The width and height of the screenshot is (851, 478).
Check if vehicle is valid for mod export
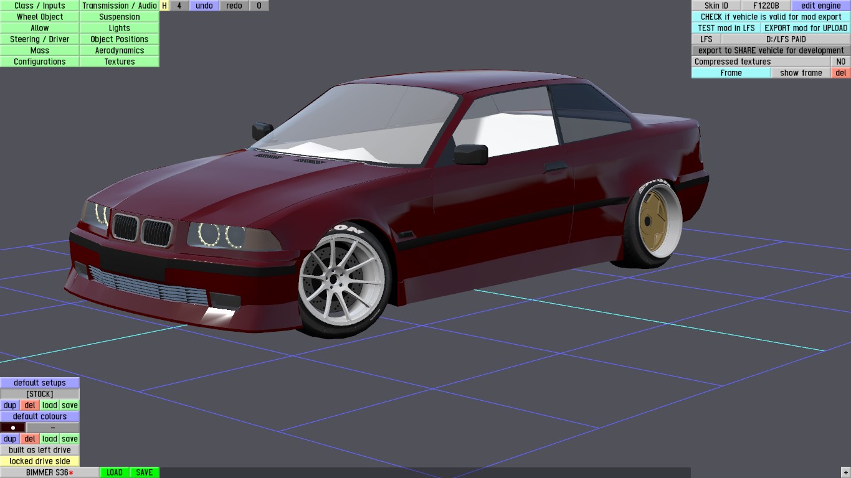(x=771, y=17)
